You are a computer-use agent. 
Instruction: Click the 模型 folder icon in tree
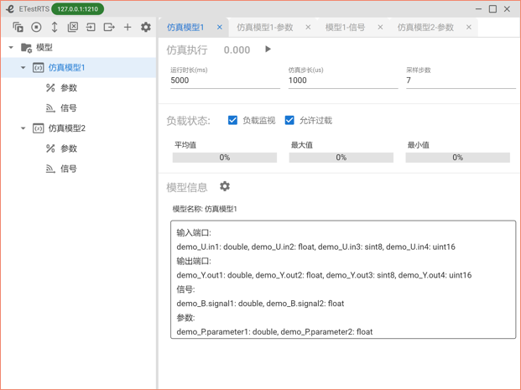click(x=26, y=48)
